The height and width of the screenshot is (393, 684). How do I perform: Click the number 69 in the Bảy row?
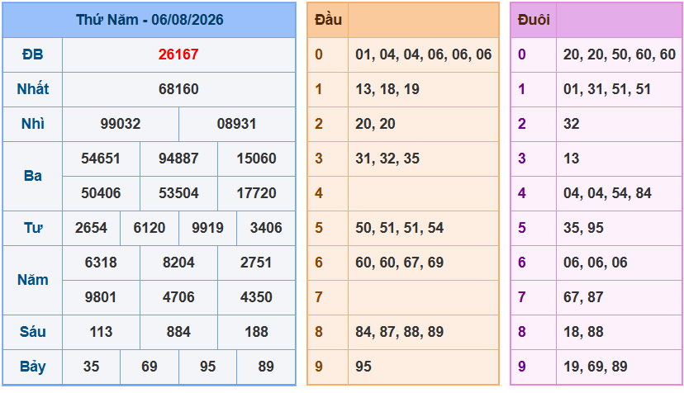(x=150, y=367)
